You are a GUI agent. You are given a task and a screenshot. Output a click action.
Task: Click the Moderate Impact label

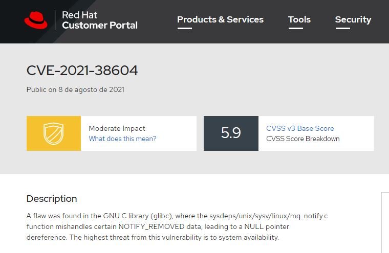(x=117, y=128)
